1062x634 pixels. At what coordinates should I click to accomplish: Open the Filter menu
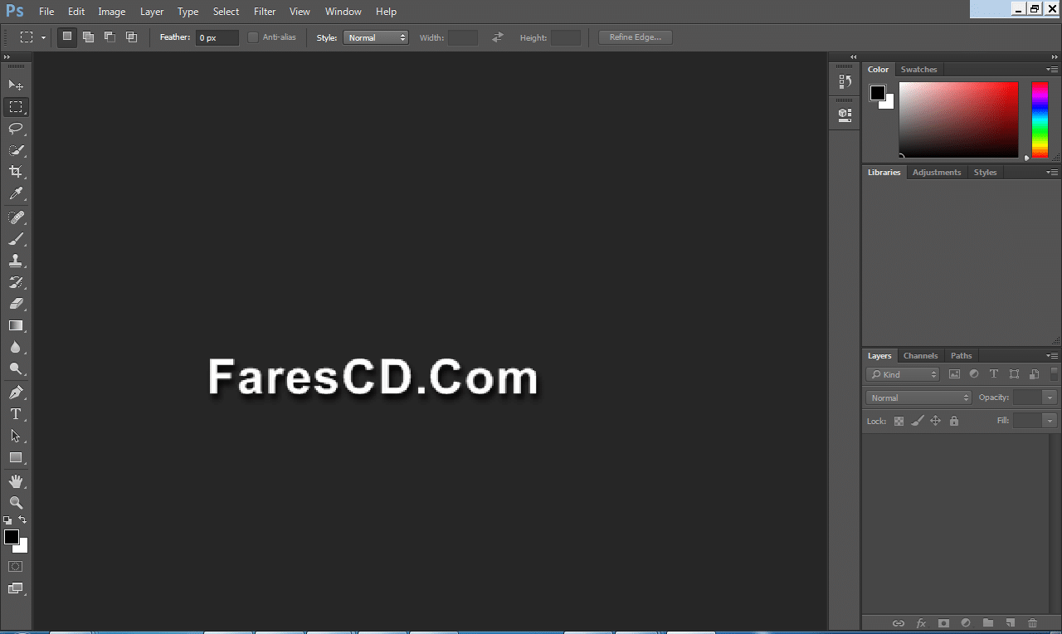(x=265, y=12)
